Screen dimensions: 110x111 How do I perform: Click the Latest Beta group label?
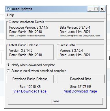click(x=67, y=45)
